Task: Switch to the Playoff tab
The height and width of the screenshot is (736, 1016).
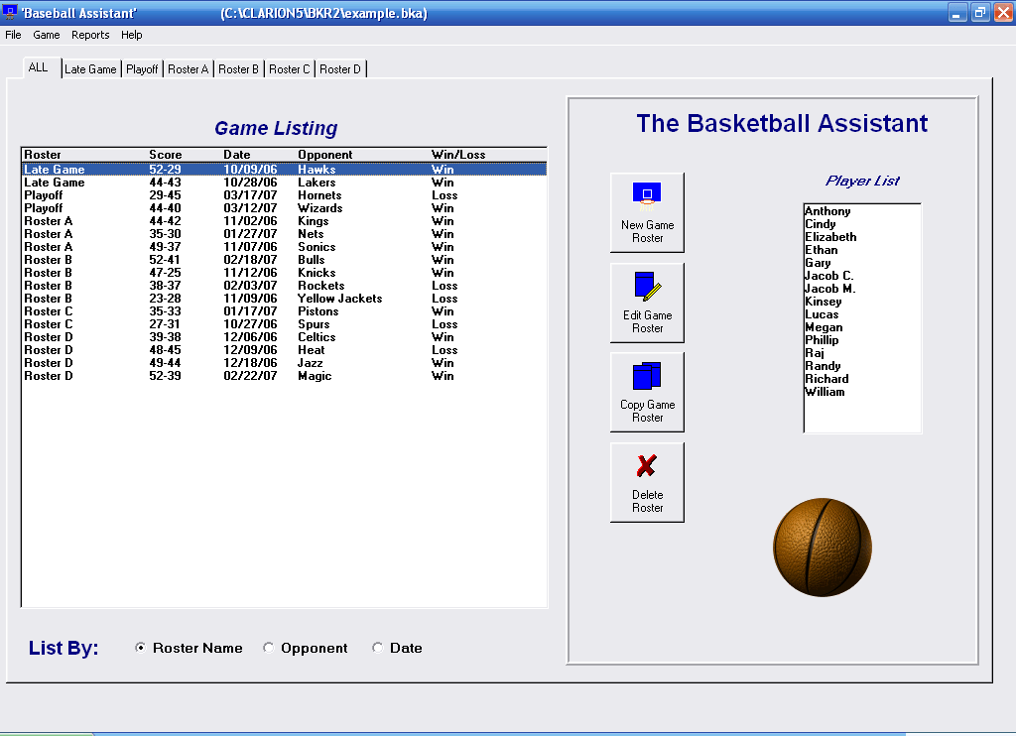Action: 142,69
